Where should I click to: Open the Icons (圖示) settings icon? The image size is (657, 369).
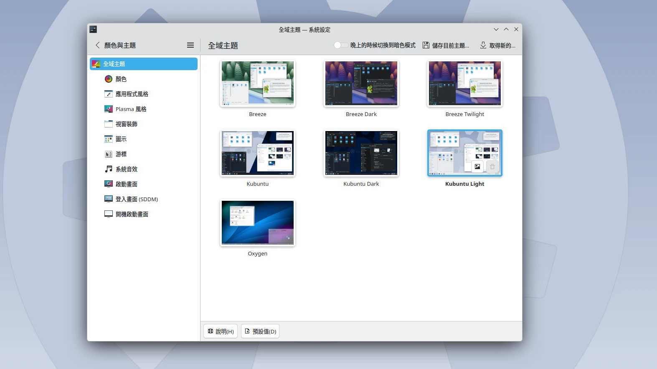109,139
